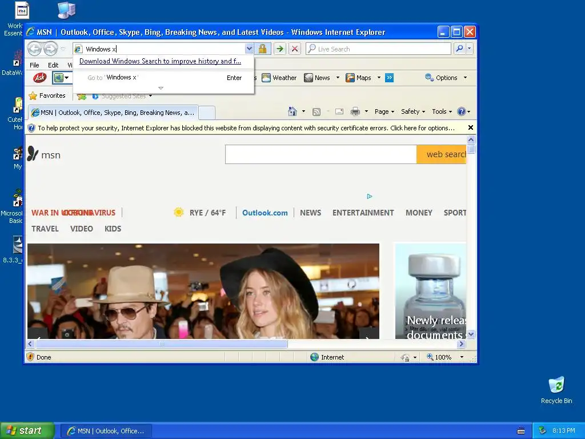Click the Forward navigation arrow

50,49
